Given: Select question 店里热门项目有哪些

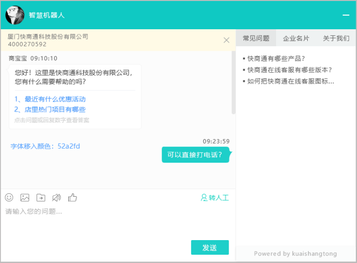Looking at the screenshot, I should [50, 110].
